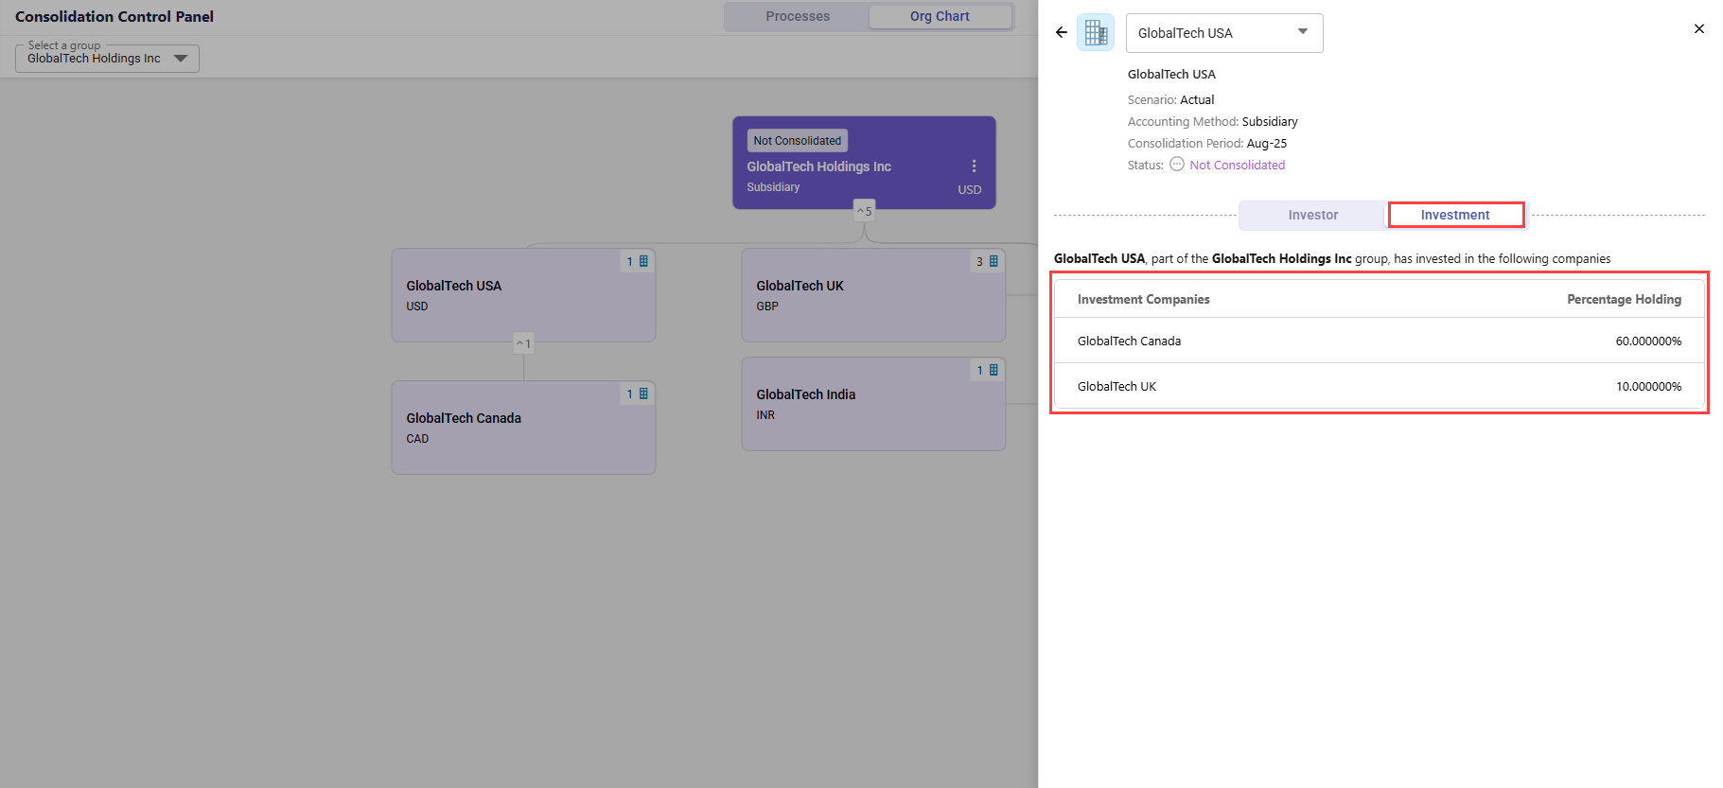The width and height of the screenshot is (1723, 788).
Task: Collapse the 5 children under GlobalTech Holdings Inc
Action: pyautogui.click(x=864, y=211)
